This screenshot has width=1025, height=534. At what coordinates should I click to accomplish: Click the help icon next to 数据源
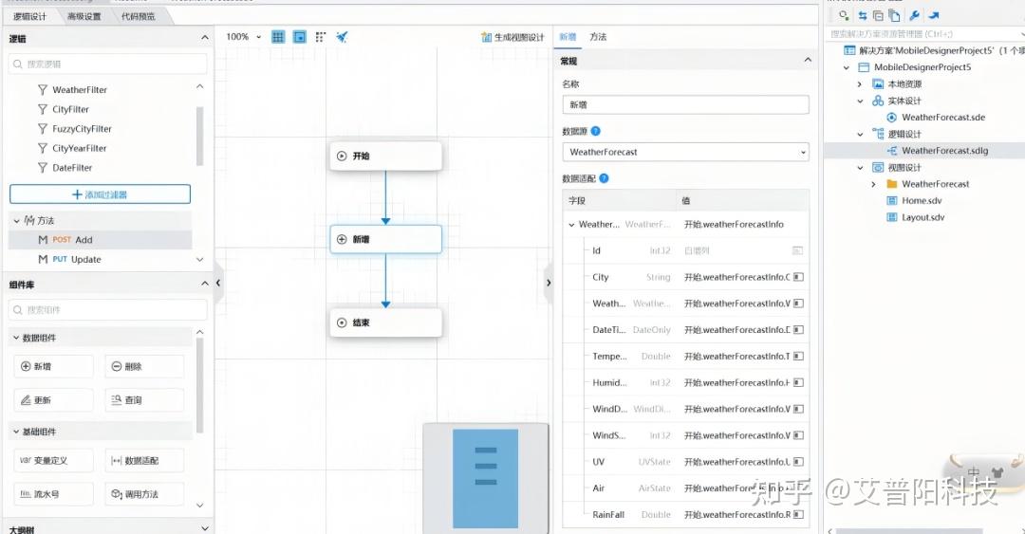click(x=595, y=132)
